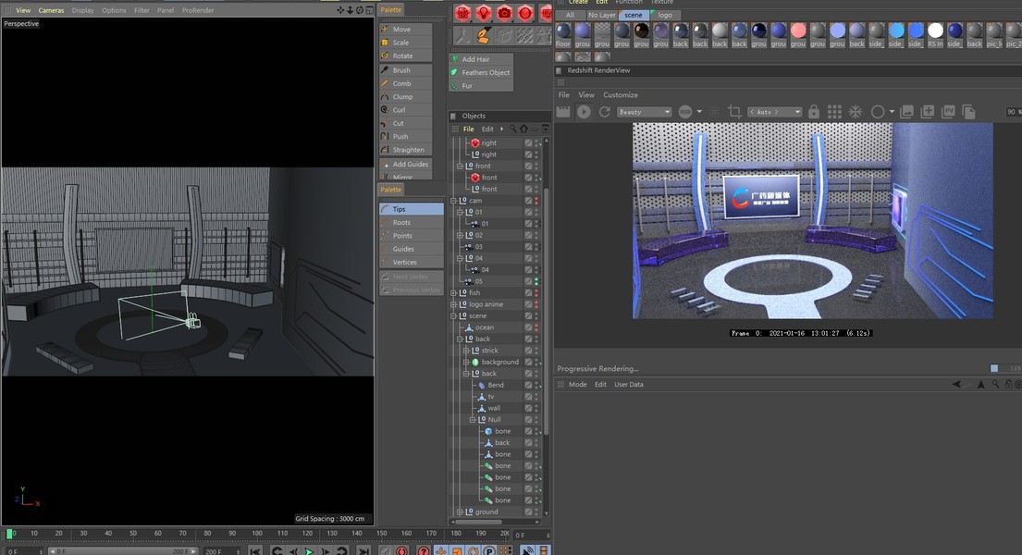Switch to logo material layer tab
This screenshot has height=555, width=1022.
(x=665, y=15)
